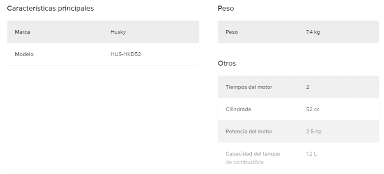This screenshot has height=174, width=384.
Task: Select the Tiempos del motor label
Action: [249, 87]
